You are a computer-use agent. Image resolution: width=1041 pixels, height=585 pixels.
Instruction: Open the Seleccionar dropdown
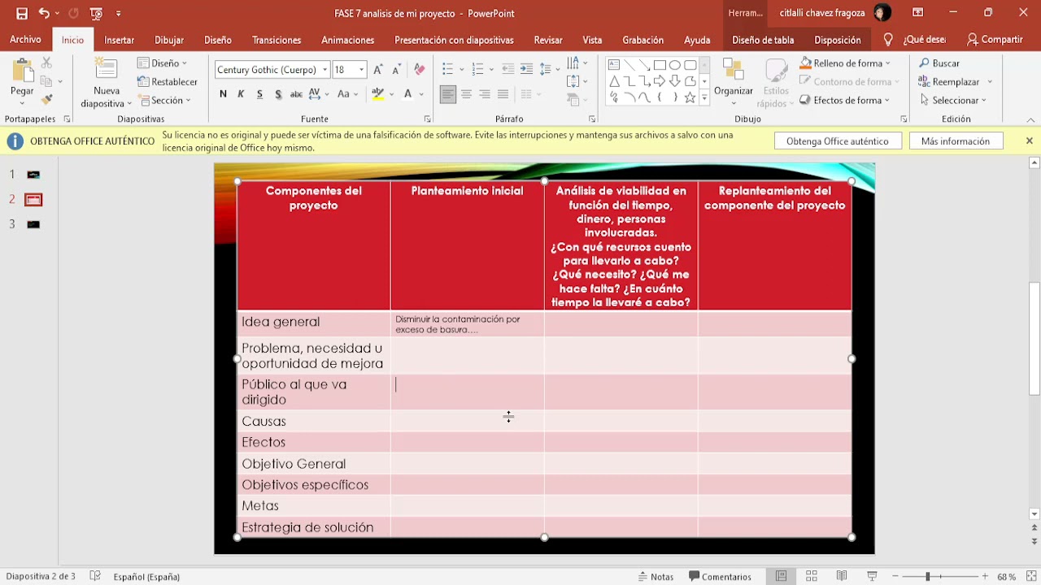pos(953,100)
